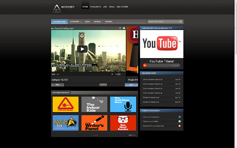Click the video share icon
The image size is (237, 148).
pos(120,28)
